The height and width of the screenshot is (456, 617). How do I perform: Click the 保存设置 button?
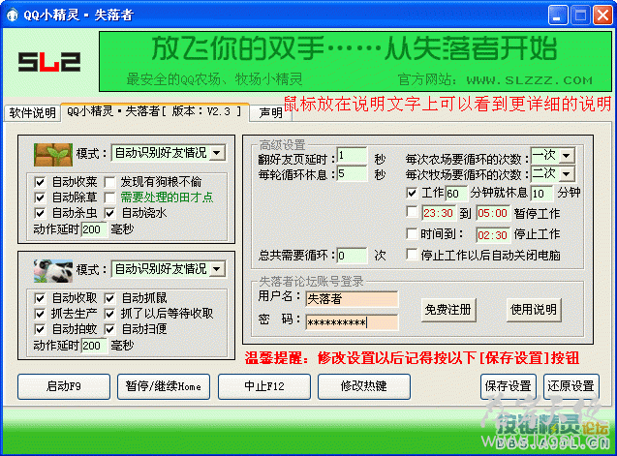[508, 386]
